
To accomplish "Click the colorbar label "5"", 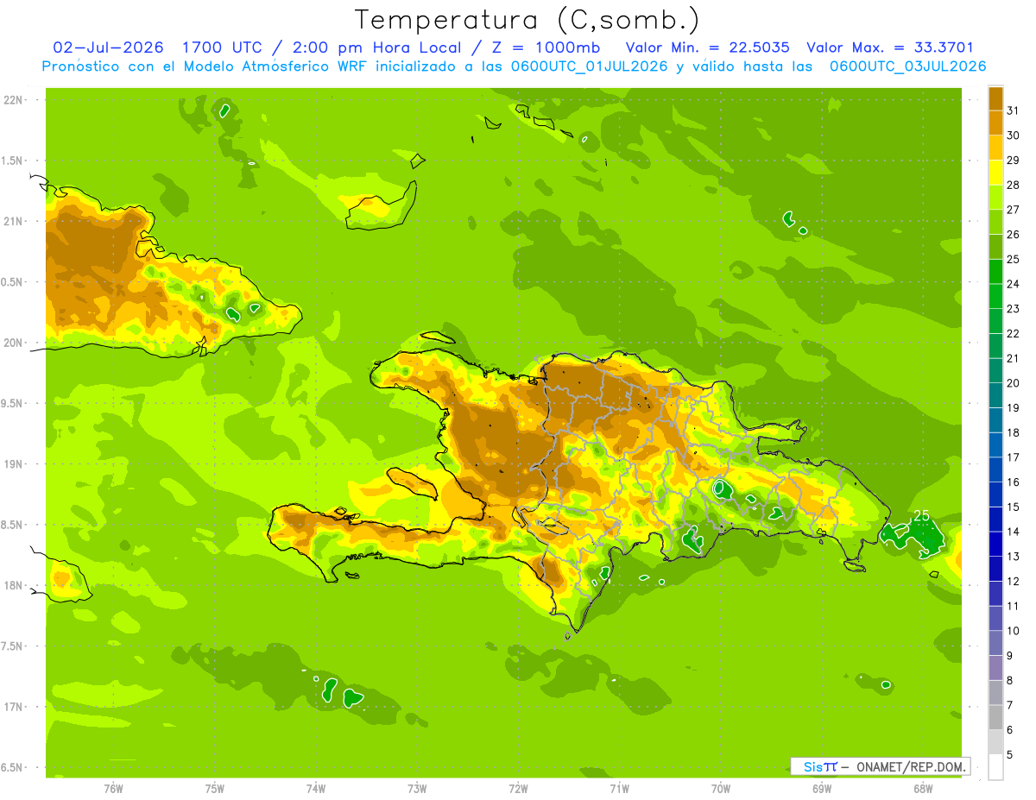I will [x=1010, y=755].
